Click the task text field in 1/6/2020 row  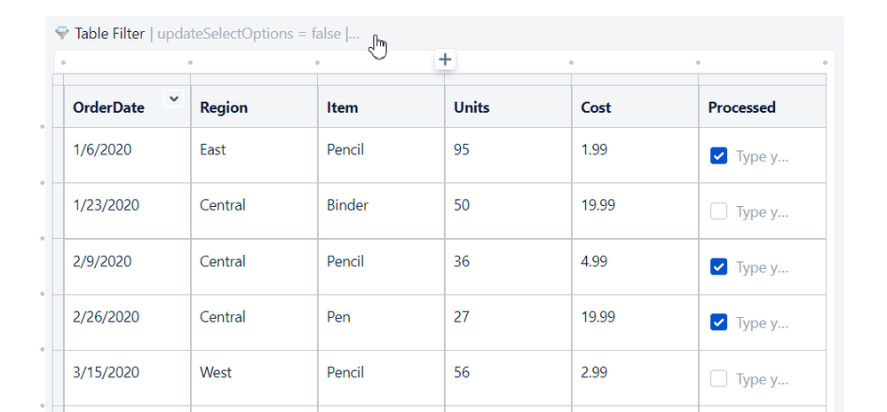point(763,157)
